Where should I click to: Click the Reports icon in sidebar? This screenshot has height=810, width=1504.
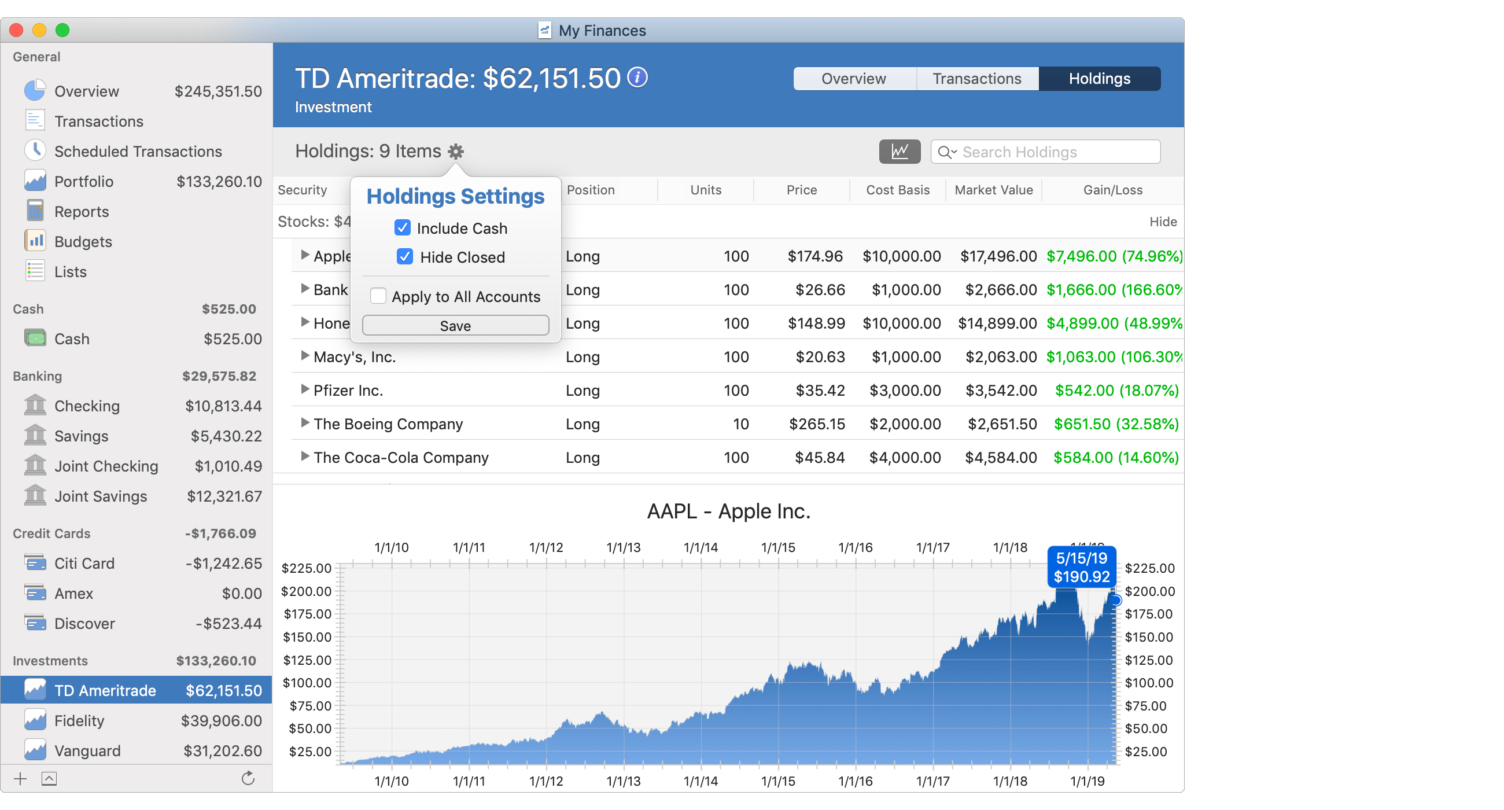(35, 209)
